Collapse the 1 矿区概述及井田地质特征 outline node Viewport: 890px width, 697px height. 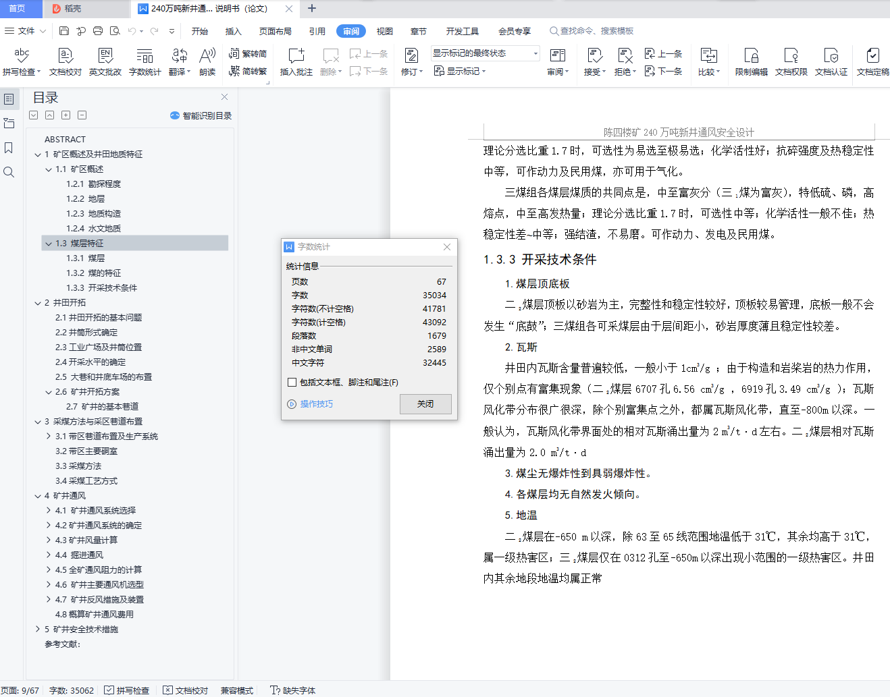pyautogui.click(x=38, y=155)
